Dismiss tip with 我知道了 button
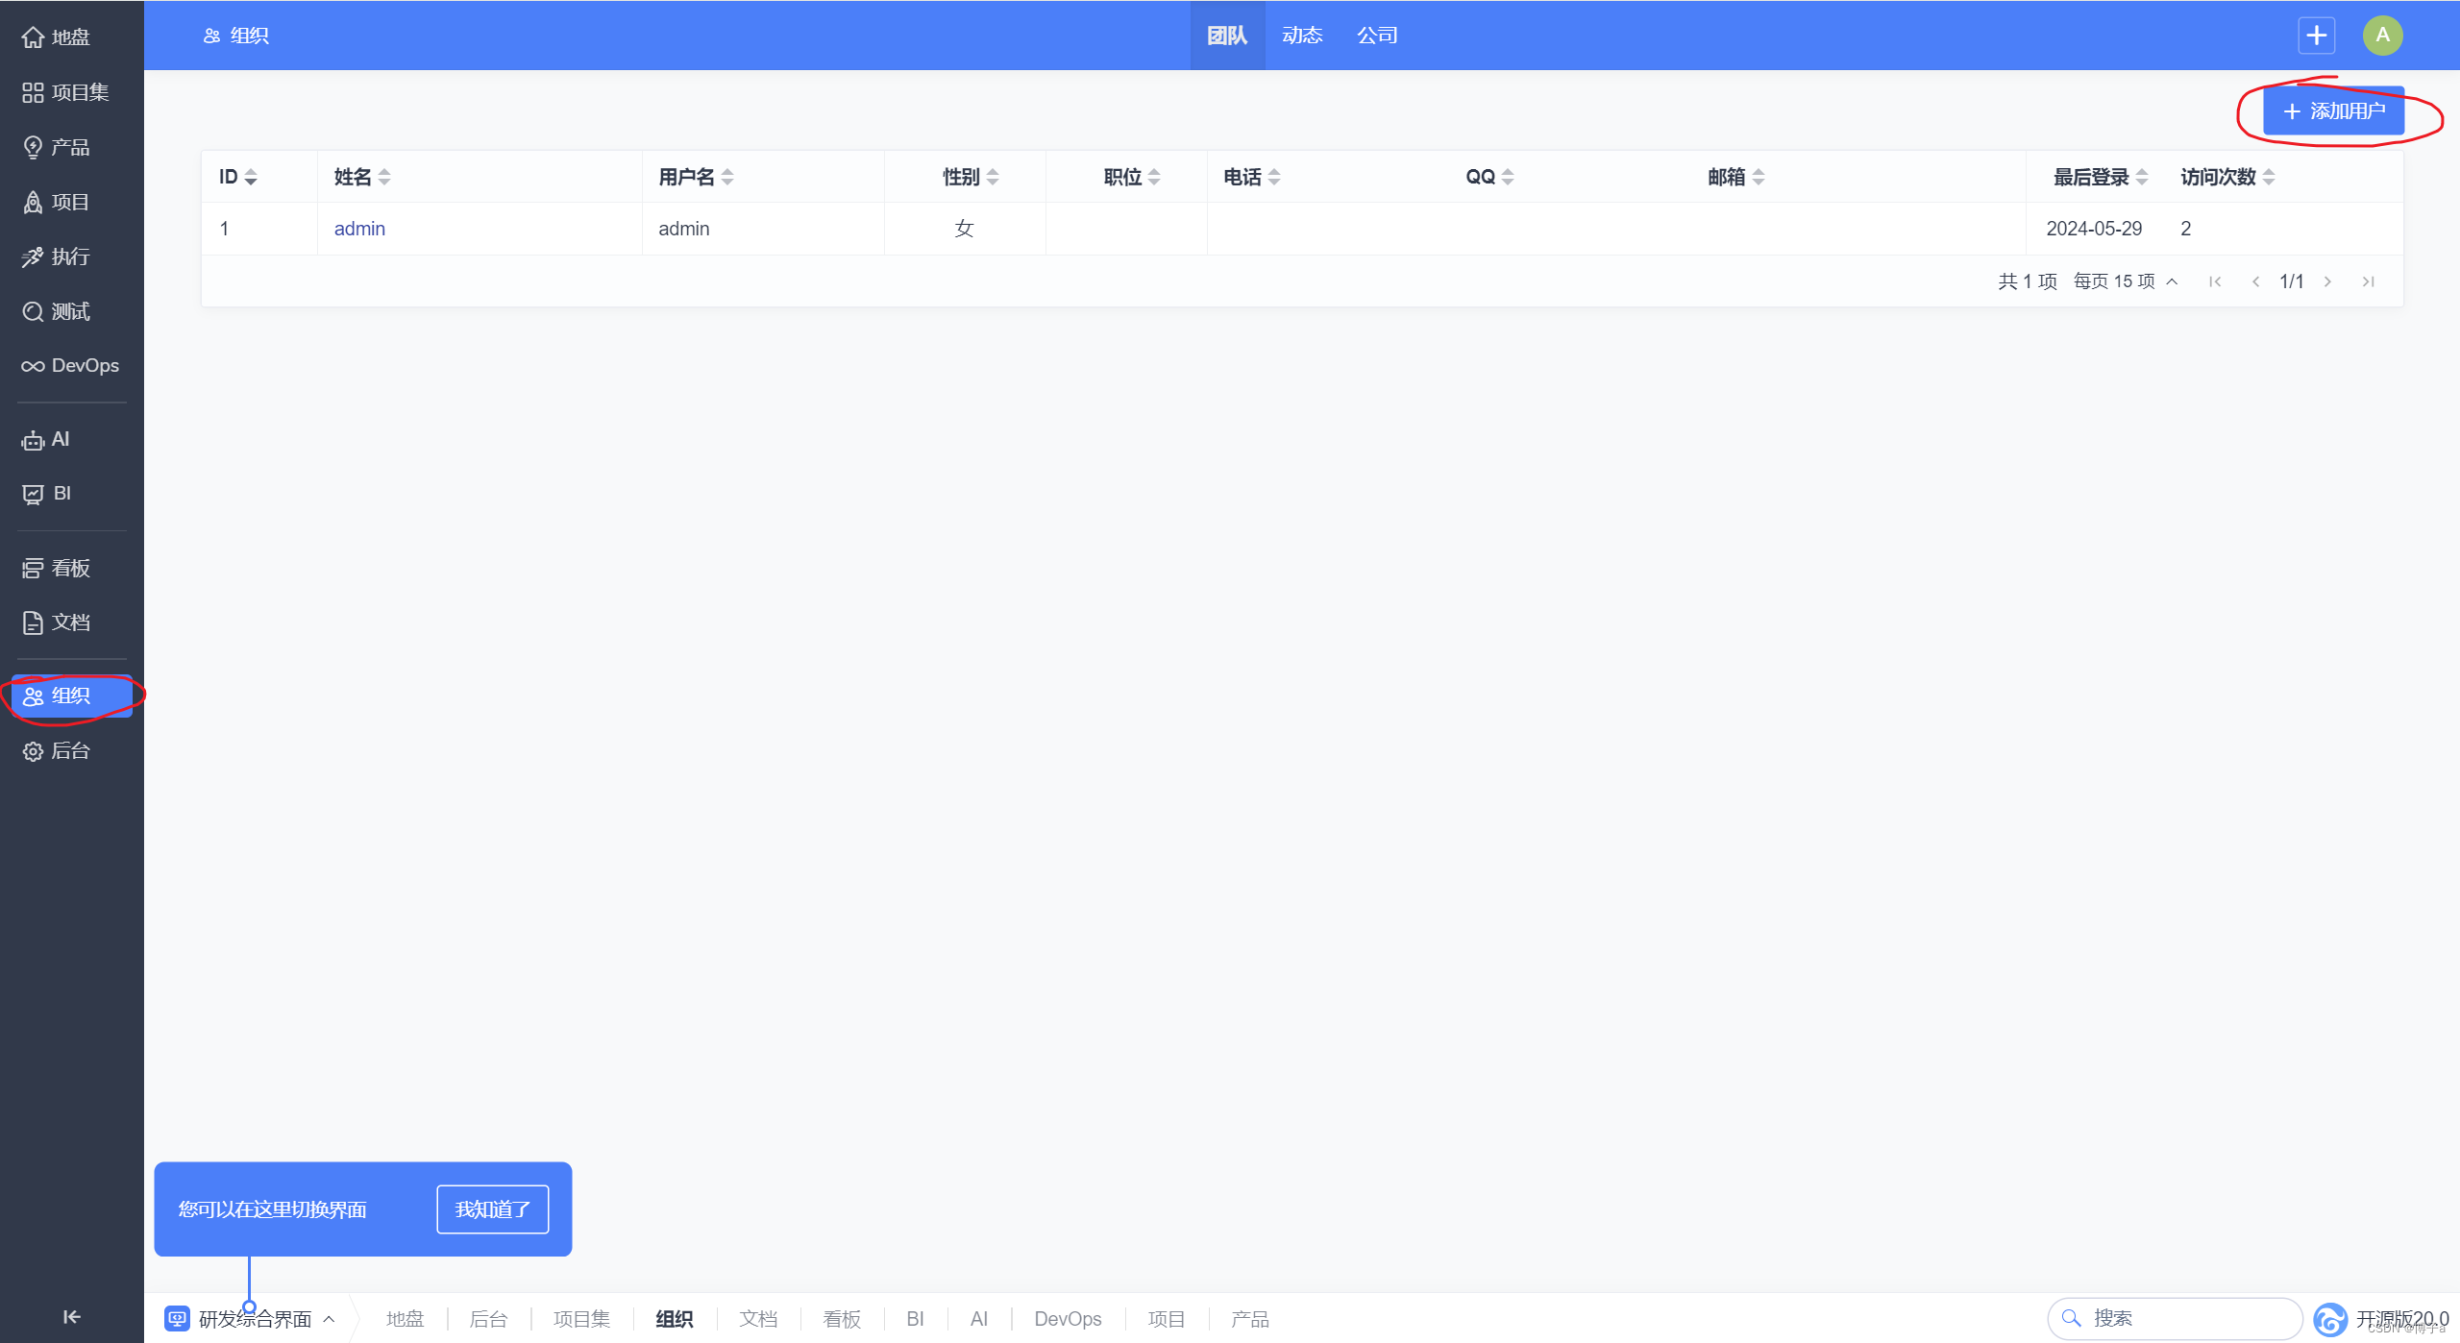Viewport: 2460px width, 1343px height. (x=492, y=1209)
